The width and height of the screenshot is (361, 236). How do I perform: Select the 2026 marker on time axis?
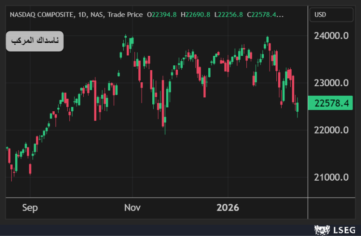click(228, 208)
